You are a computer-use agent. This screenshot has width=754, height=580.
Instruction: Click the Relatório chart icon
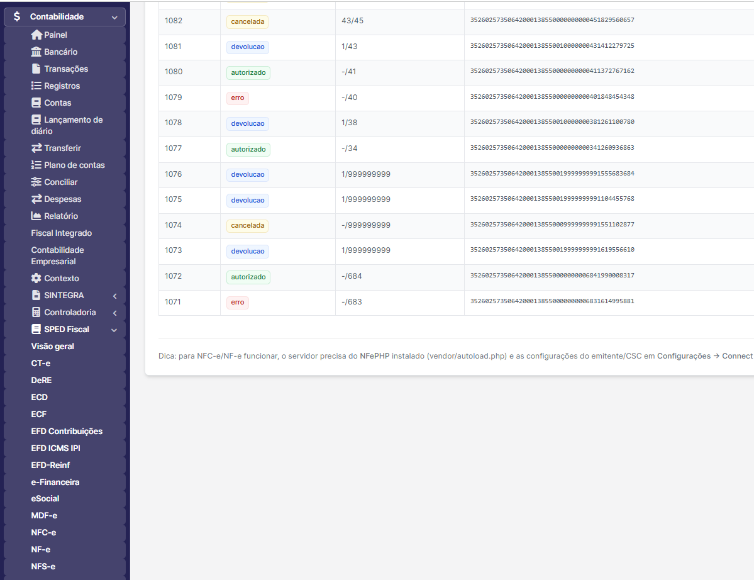tap(36, 216)
